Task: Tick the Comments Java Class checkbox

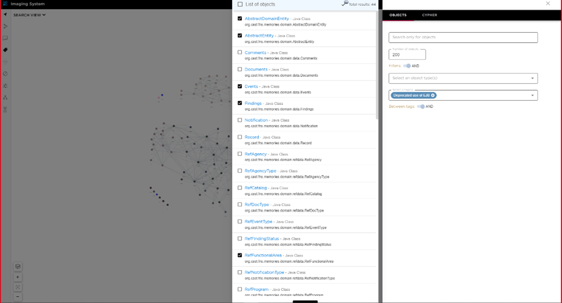Action: [x=240, y=52]
